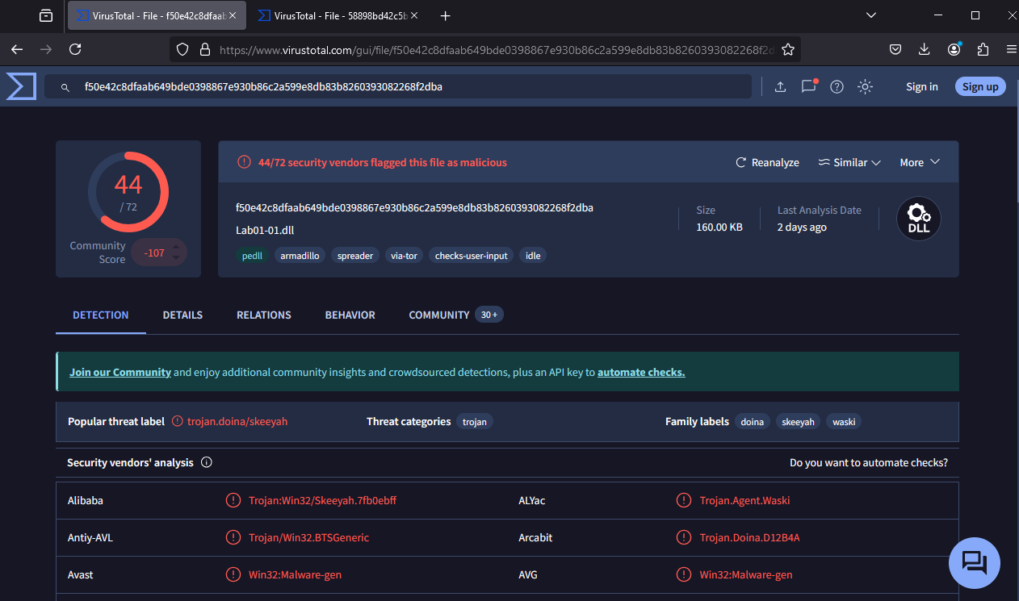Click info icon next to Security vendors' analysis

[206, 462]
